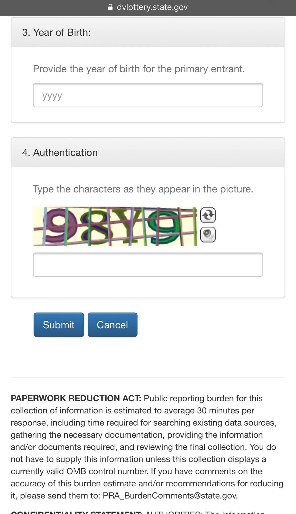This screenshot has width=296, height=514.
Task: Tap the '4. Authentication' section header
Action: tap(60, 153)
